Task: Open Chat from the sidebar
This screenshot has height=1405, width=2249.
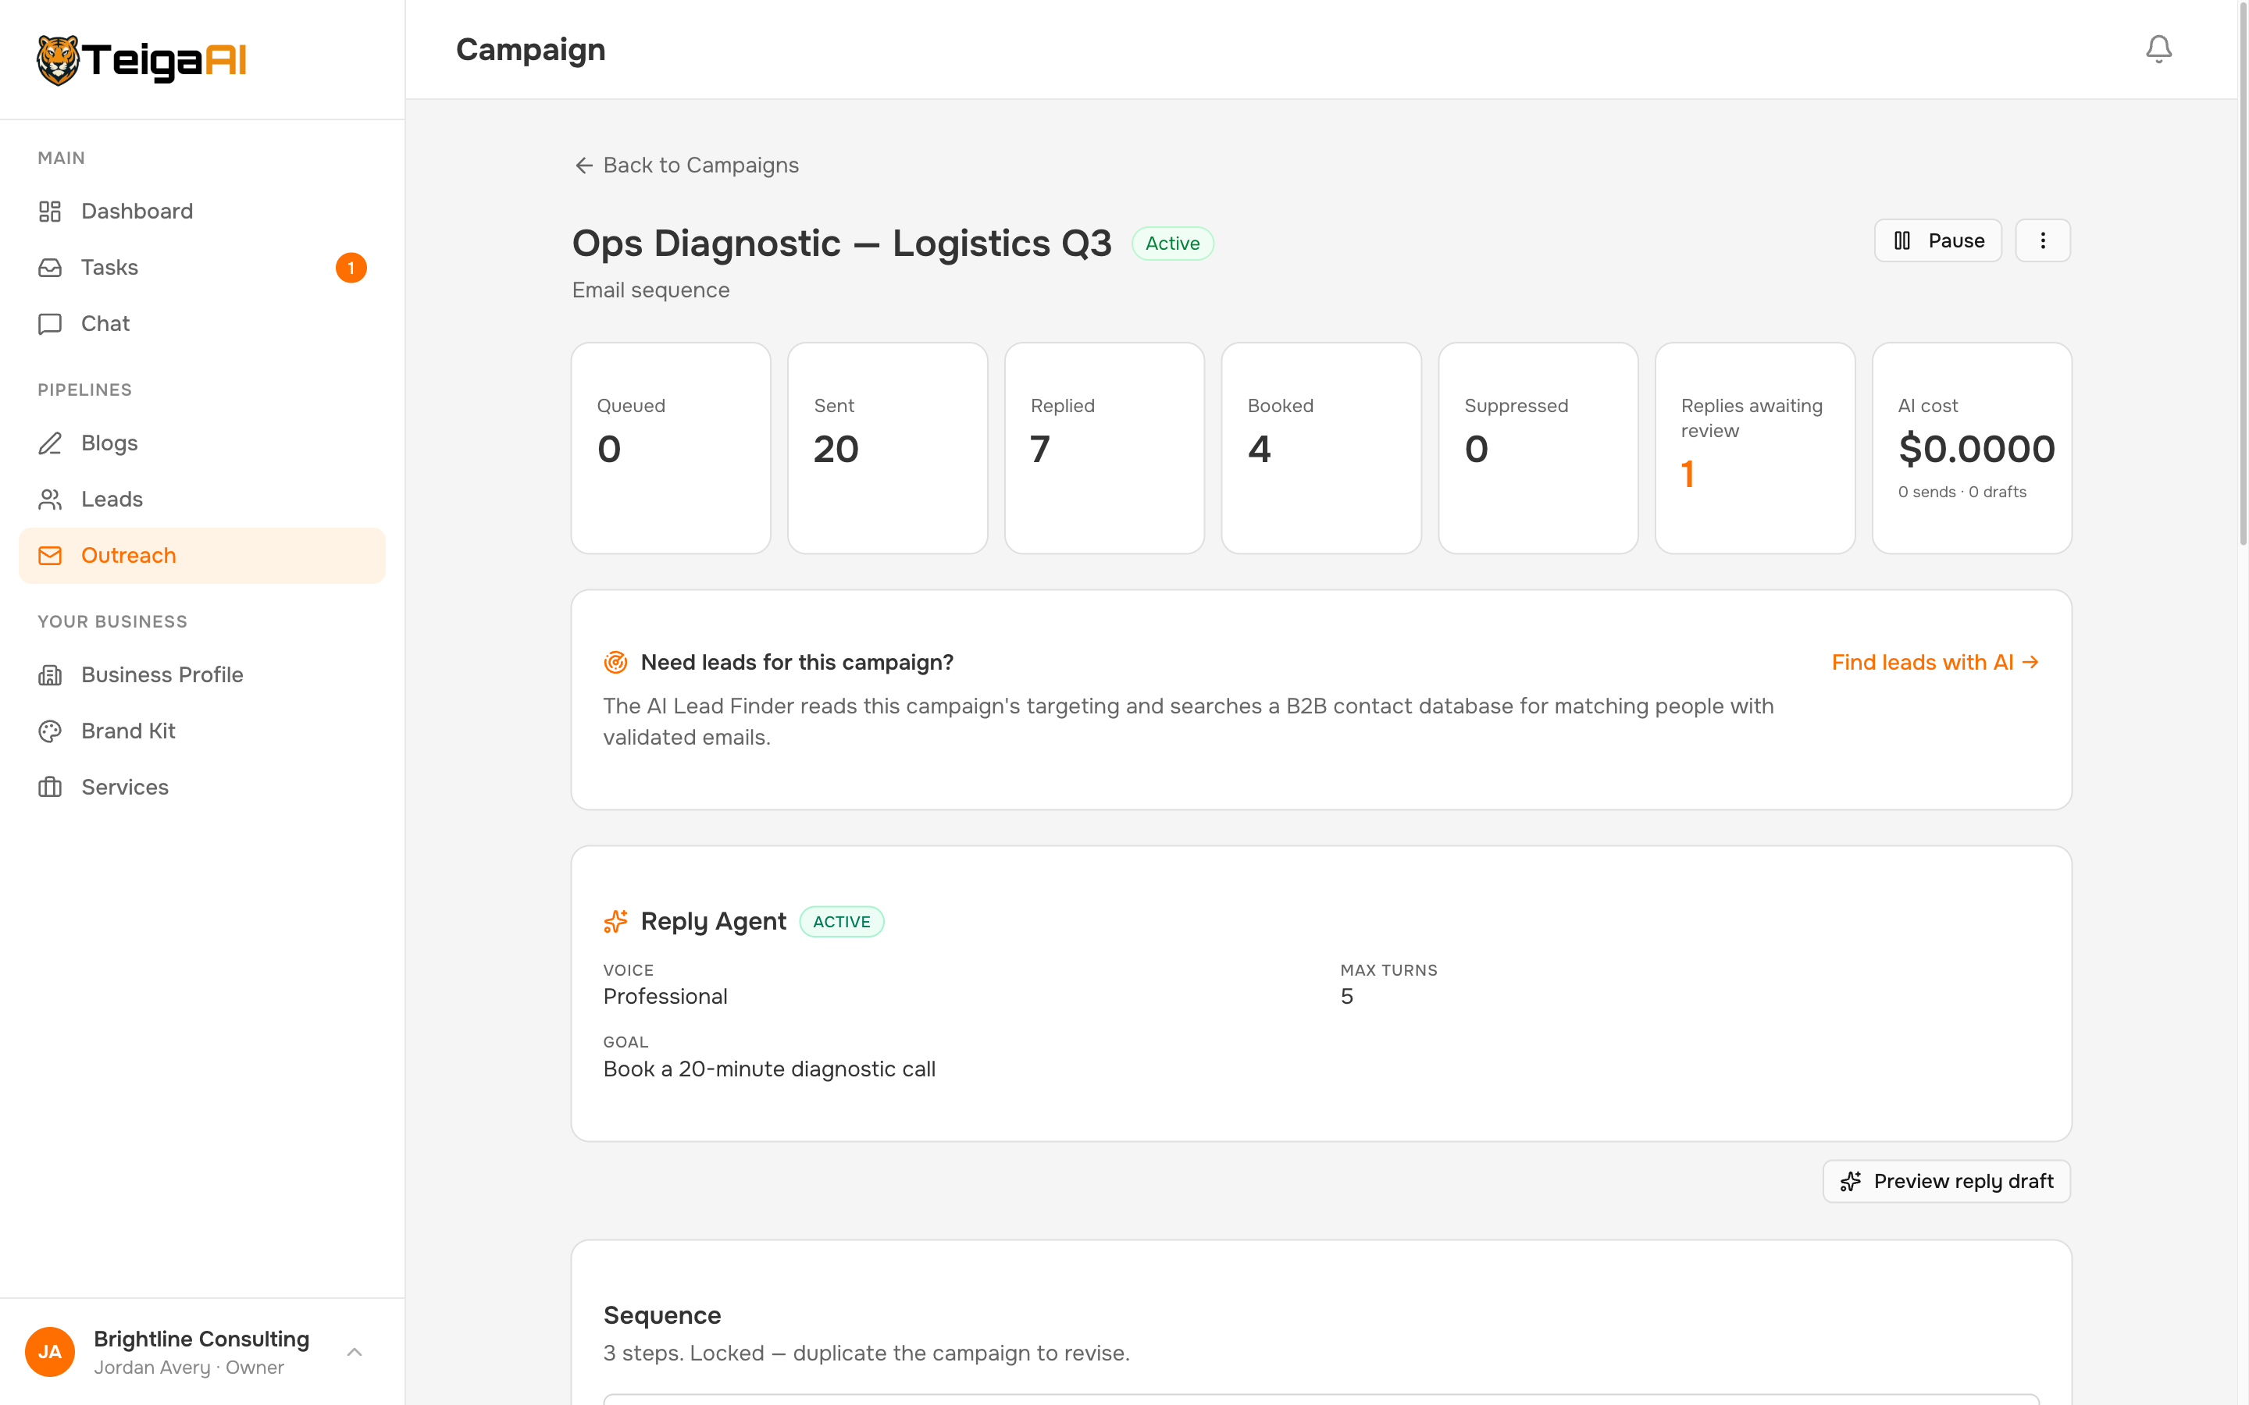Action: (x=201, y=323)
